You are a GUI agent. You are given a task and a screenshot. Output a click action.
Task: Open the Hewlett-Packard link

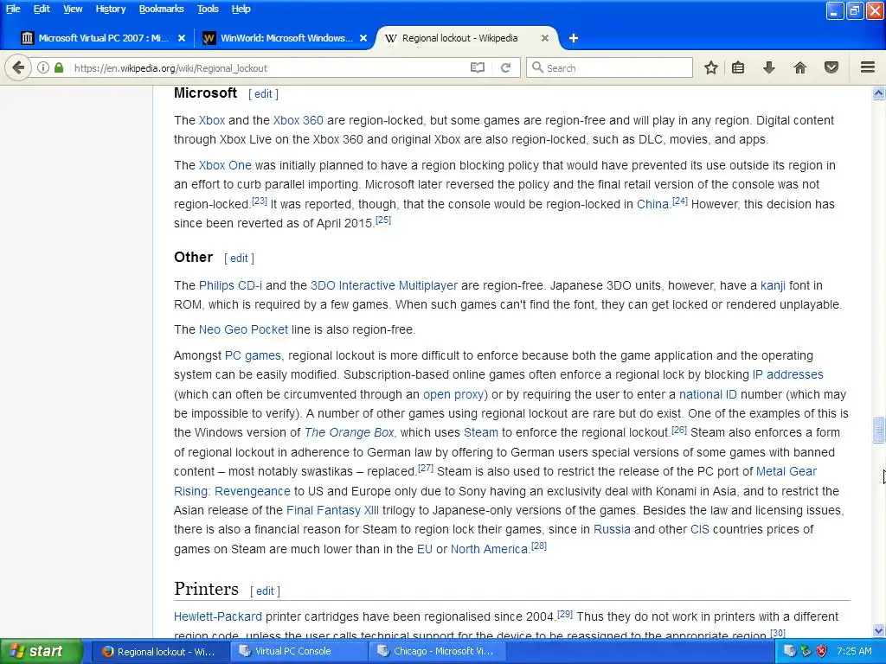point(217,616)
